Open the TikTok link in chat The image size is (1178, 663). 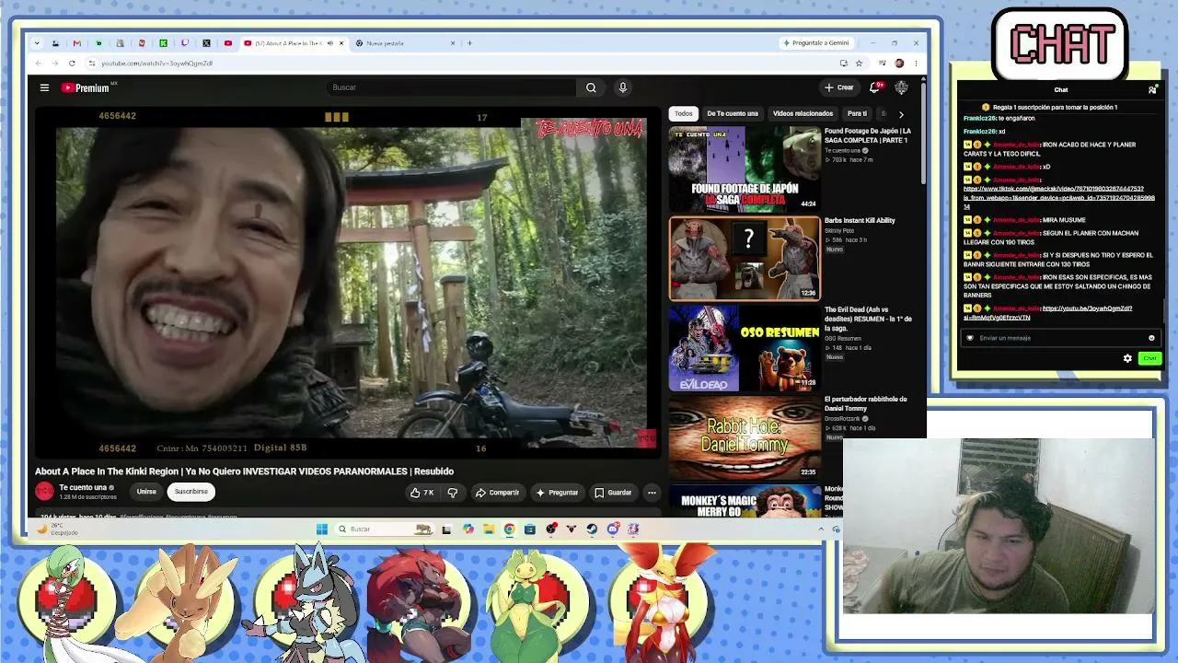[x=1058, y=198]
